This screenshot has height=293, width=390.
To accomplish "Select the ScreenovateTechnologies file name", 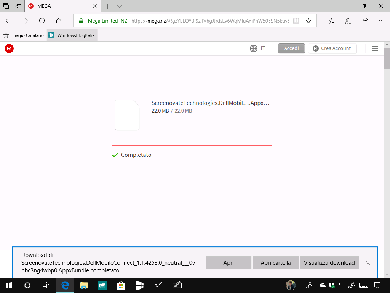I will (210, 103).
